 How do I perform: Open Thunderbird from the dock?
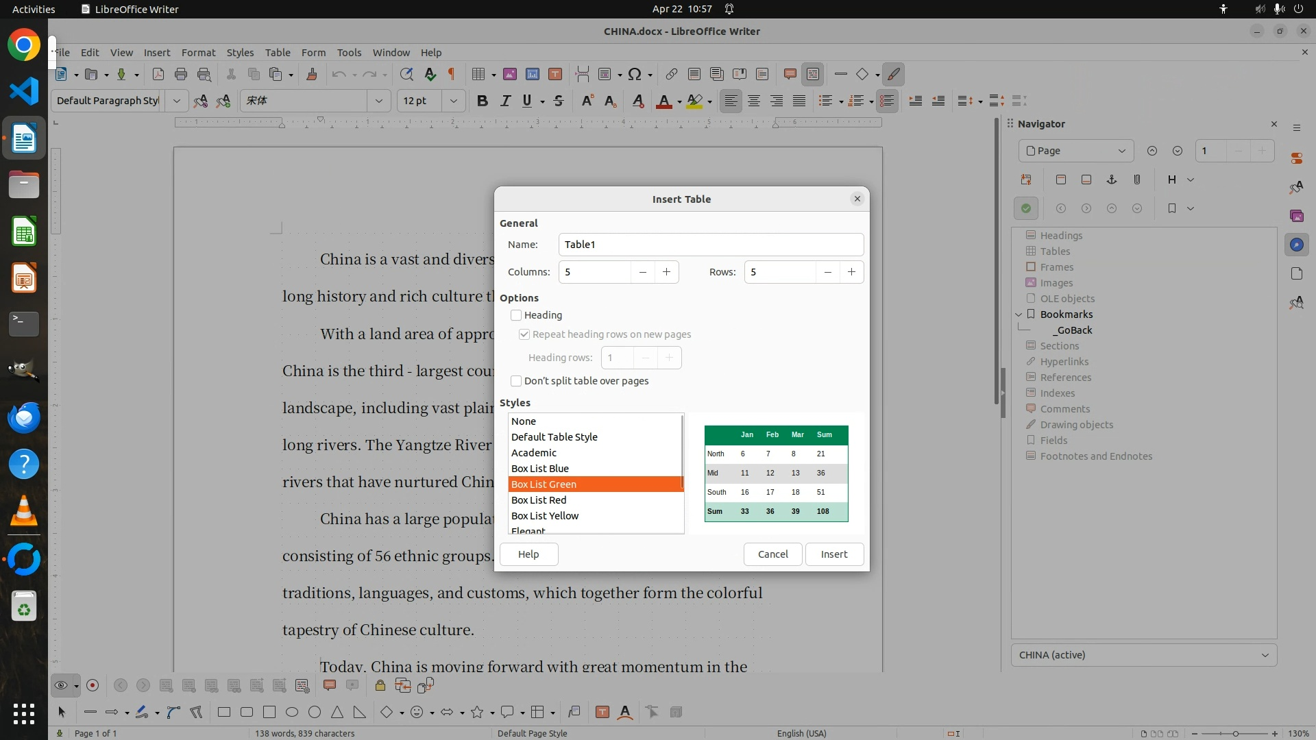coord(24,417)
